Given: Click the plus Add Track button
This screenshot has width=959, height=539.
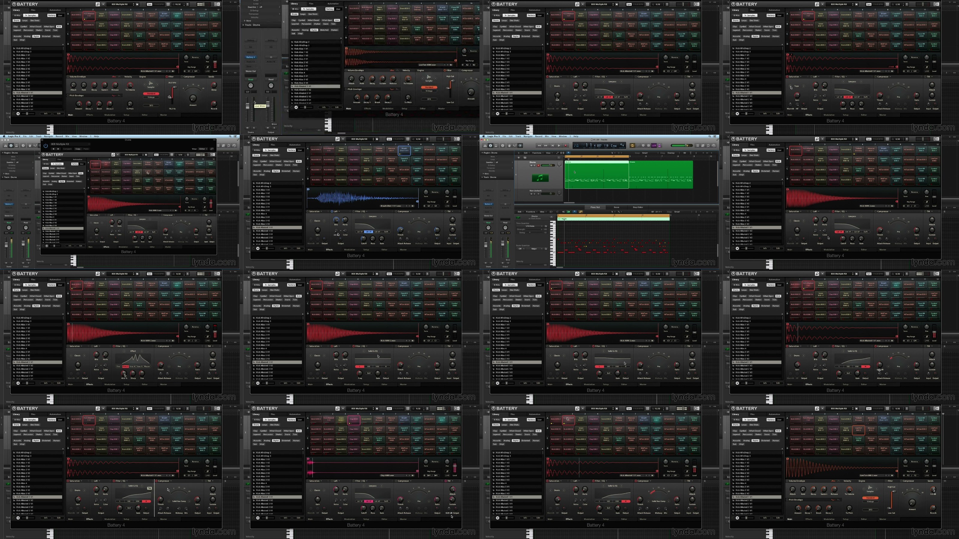Looking at the screenshot, I should [519, 158].
